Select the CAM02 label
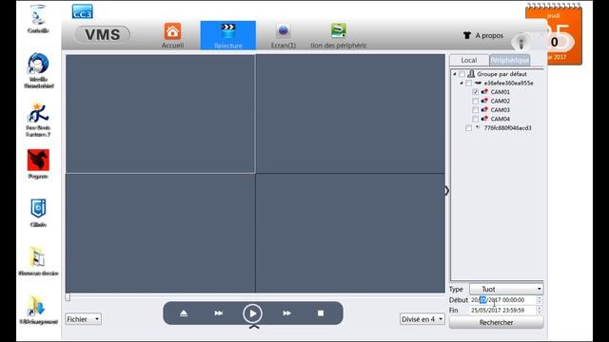This screenshot has height=342, width=609. point(501,101)
